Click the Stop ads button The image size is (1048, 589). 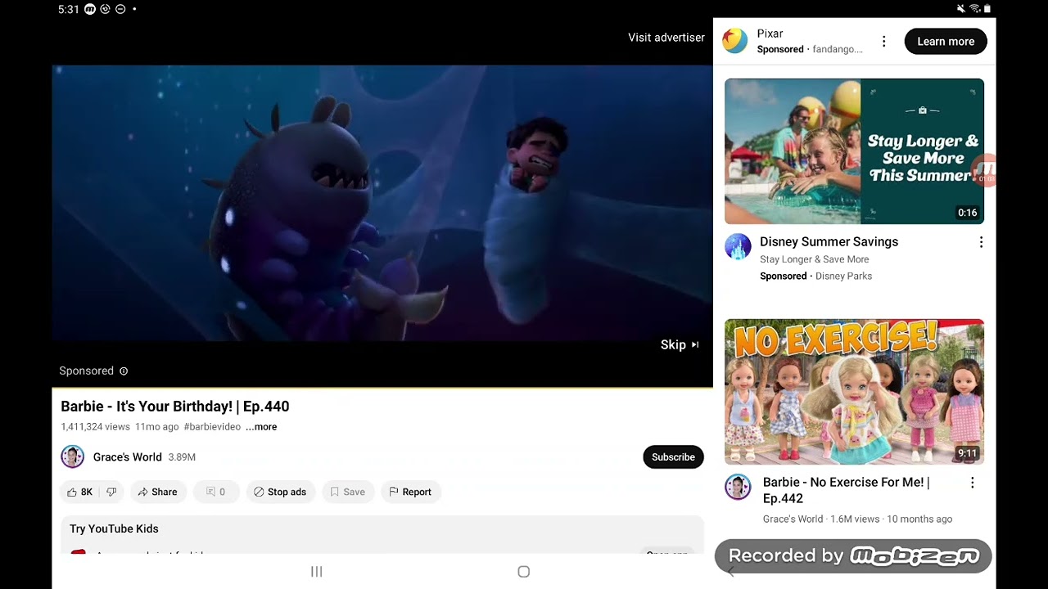coord(280,492)
